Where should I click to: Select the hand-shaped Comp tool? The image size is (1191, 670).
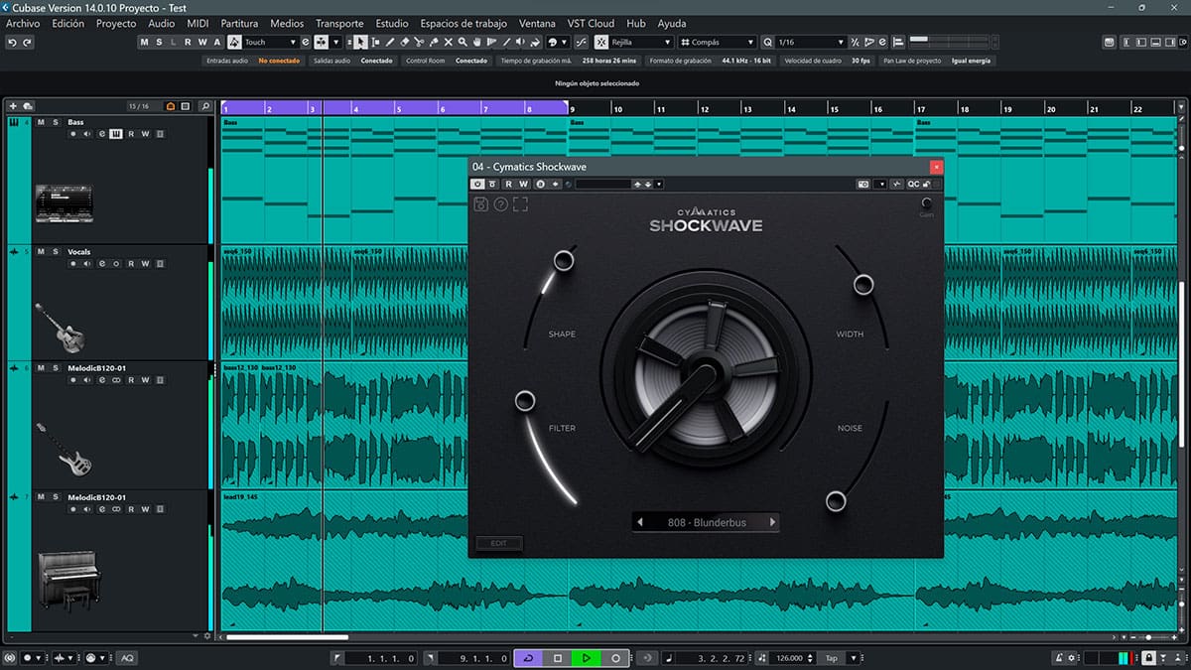coord(477,42)
